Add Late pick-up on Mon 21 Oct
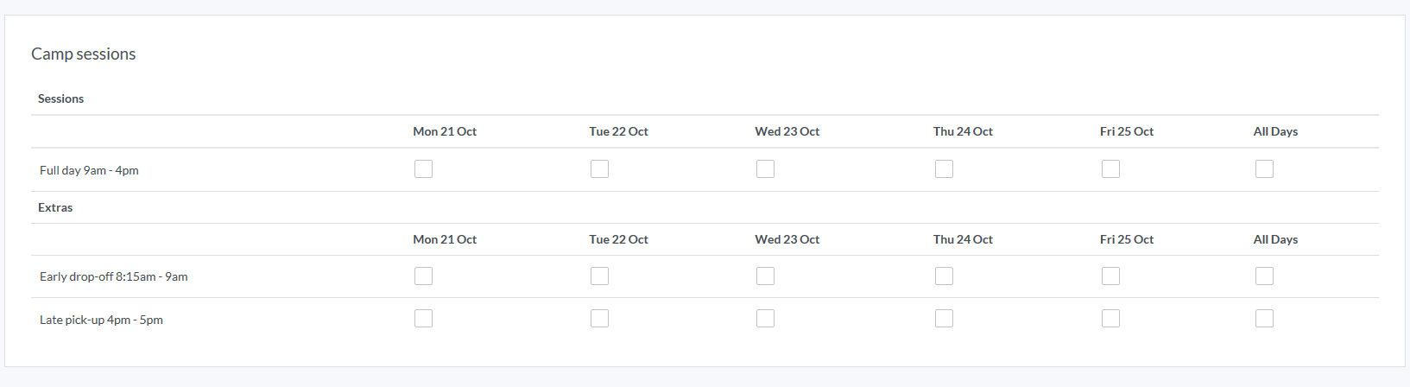Viewport: 1410px width, 387px height. click(423, 319)
